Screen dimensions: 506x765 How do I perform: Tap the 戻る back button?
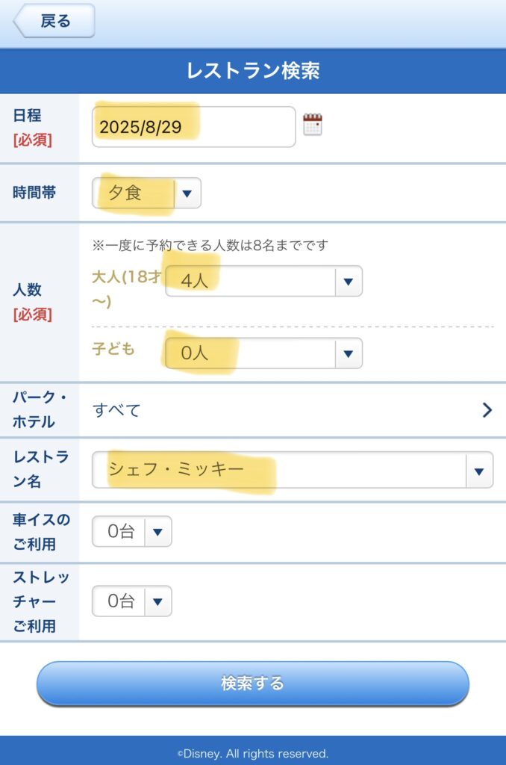55,21
